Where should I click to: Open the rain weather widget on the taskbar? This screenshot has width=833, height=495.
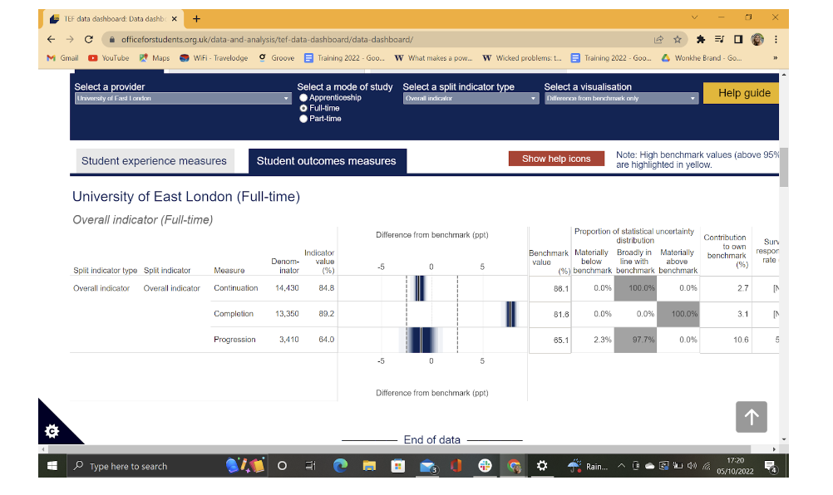(587, 467)
